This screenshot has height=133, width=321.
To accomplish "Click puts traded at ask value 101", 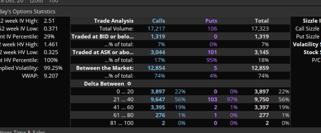I will [x=212, y=52].
